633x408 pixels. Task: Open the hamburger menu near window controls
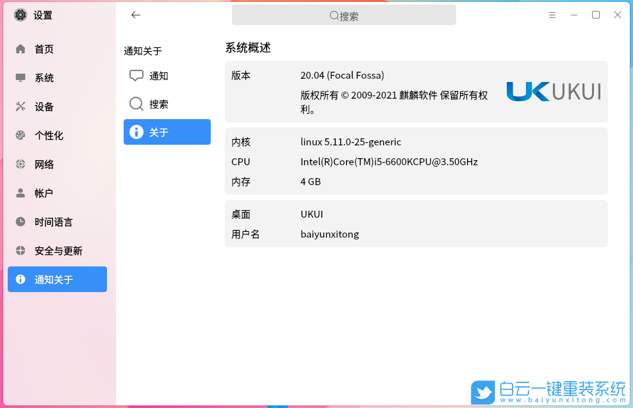tap(552, 15)
